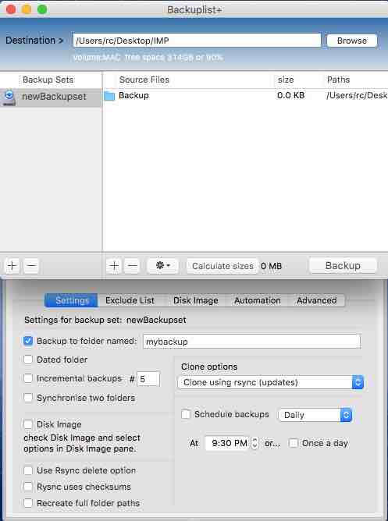Check the Once a day option
The height and width of the screenshot is (521, 388).
294,443
